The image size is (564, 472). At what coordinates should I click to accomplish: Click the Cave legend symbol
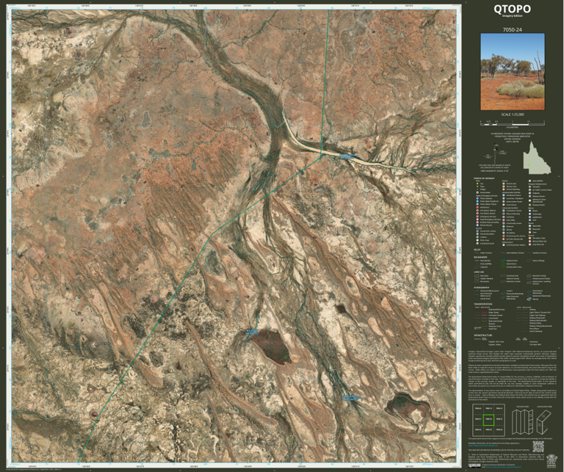click(529, 232)
